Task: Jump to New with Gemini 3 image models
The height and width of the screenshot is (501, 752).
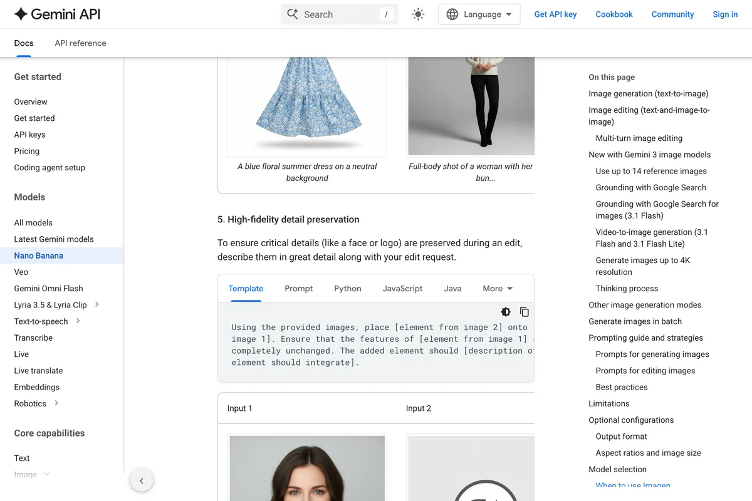Action: [x=649, y=154]
